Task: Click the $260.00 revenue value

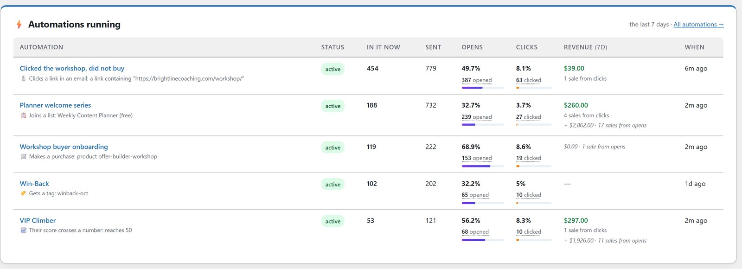Action: click(576, 105)
